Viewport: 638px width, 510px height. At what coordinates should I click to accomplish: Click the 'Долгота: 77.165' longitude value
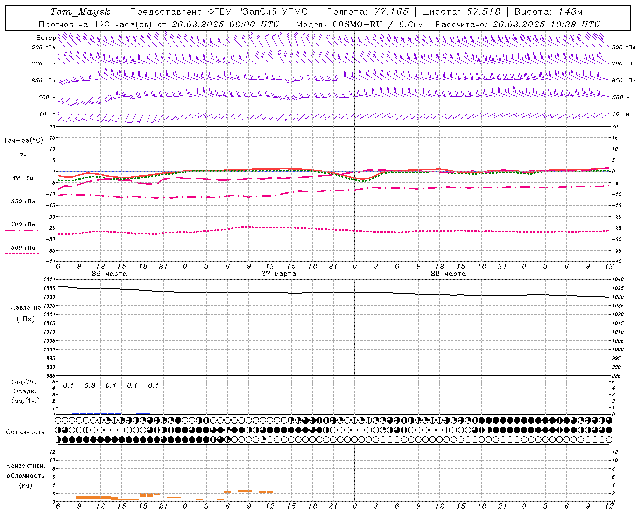(367, 12)
